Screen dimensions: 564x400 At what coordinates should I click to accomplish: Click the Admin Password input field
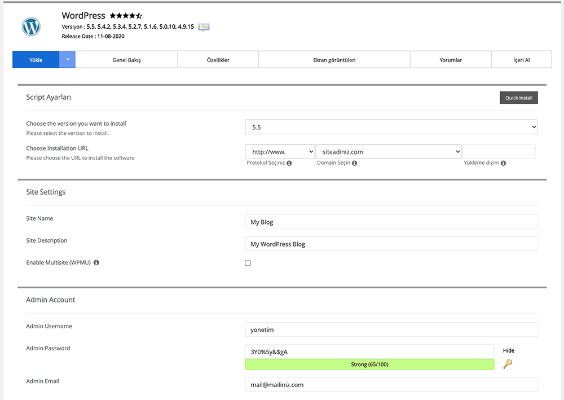369,351
